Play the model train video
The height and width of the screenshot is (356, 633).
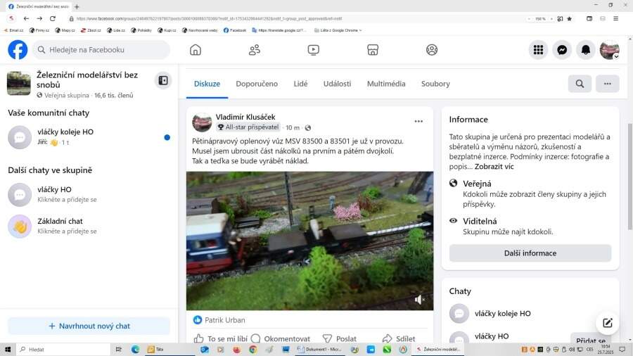[x=309, y=241]
